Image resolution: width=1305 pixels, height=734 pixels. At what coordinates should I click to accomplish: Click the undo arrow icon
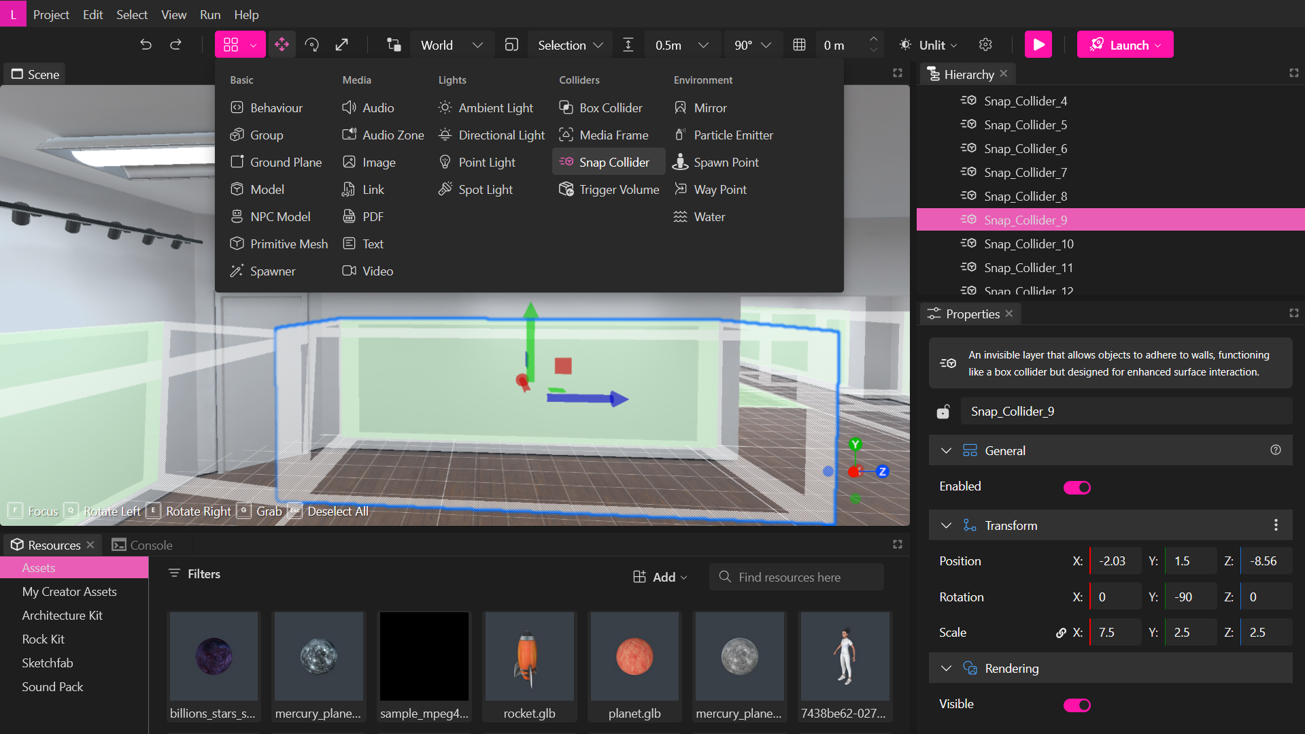point(146,45)
